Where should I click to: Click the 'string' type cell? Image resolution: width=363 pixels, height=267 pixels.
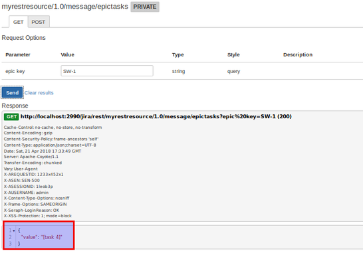click(178, 71)
